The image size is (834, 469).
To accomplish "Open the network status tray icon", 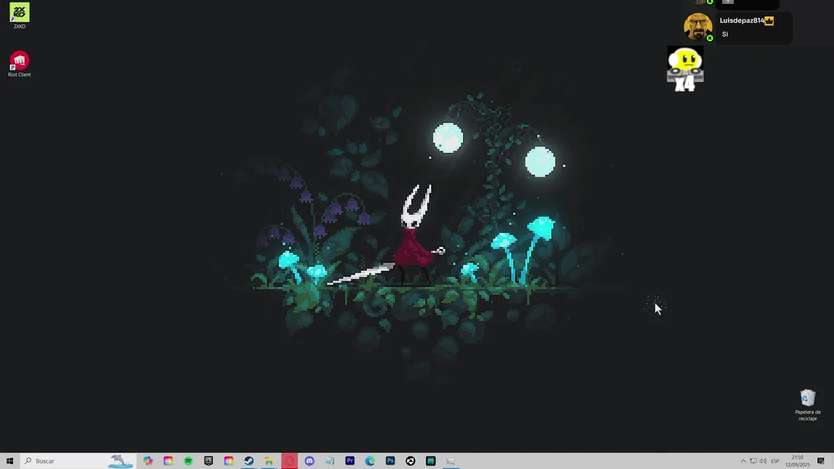I will tap(753, 461).
